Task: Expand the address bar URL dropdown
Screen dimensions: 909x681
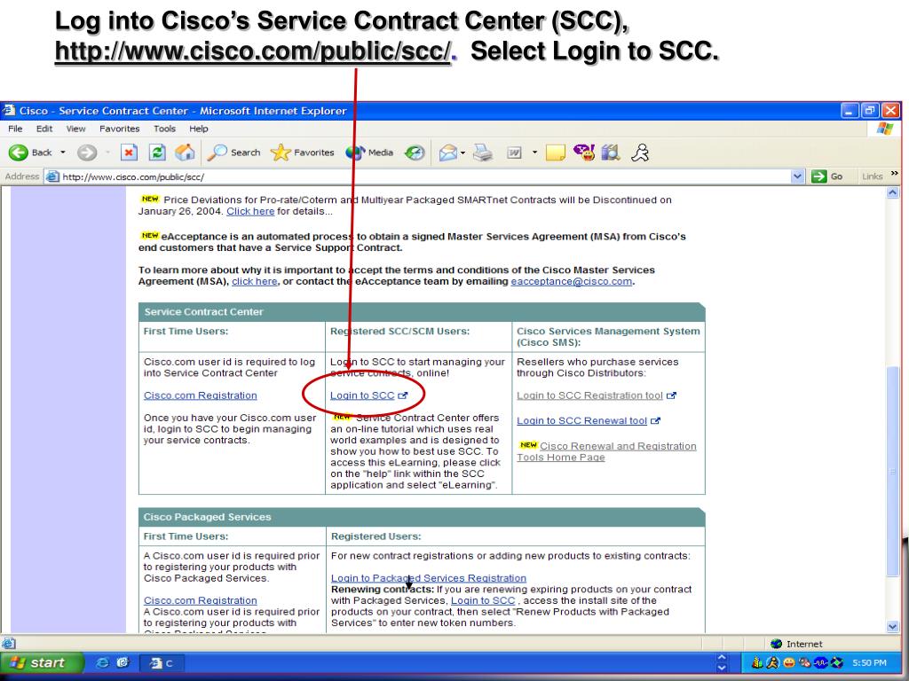Action: coord(798,176)
